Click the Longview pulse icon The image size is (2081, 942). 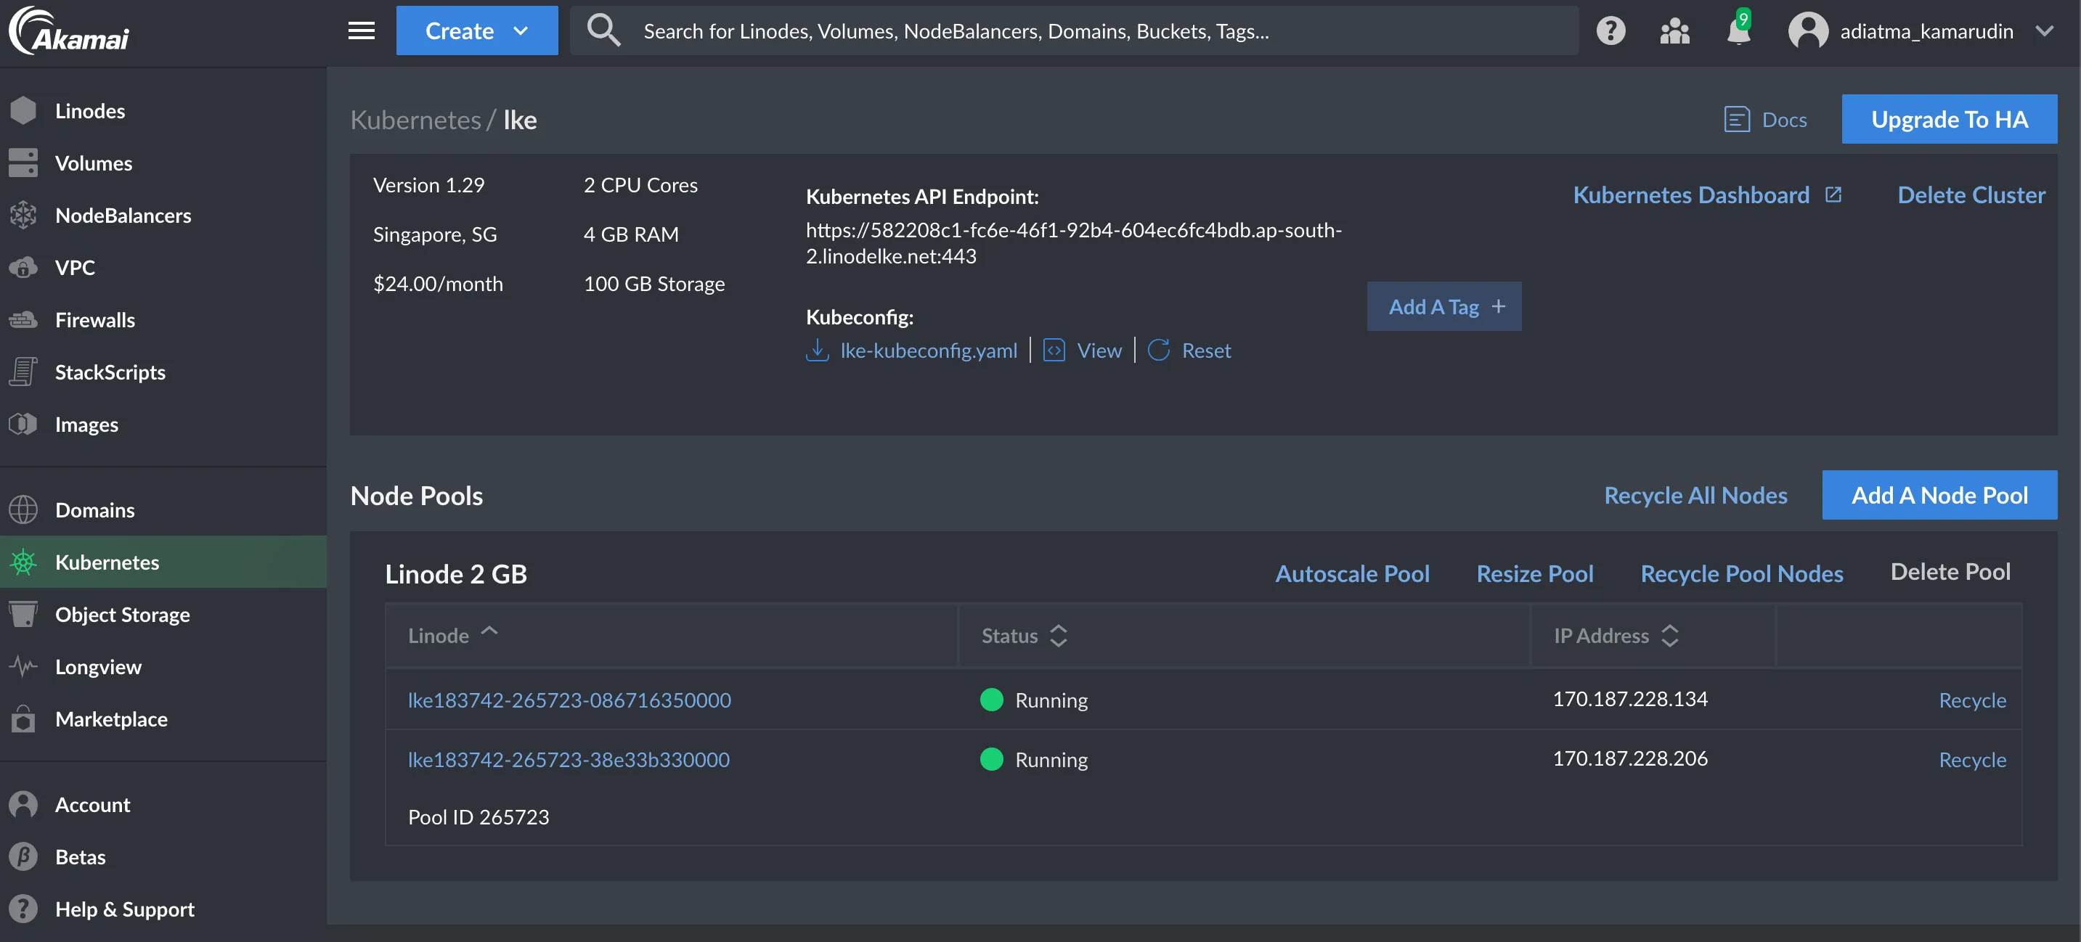click(23, 666)
